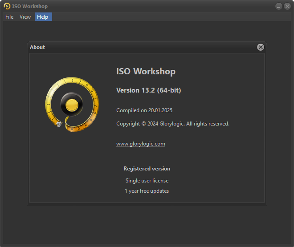
Task: Close the About dialog
Action: [261, 47]
